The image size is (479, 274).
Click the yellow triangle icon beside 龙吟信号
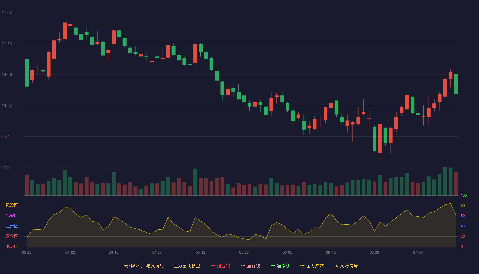point(337,266)
